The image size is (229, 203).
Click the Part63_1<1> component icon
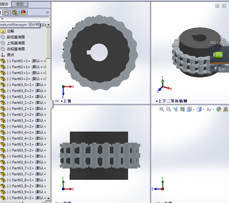pyautogui.click(x=3, y=97)
